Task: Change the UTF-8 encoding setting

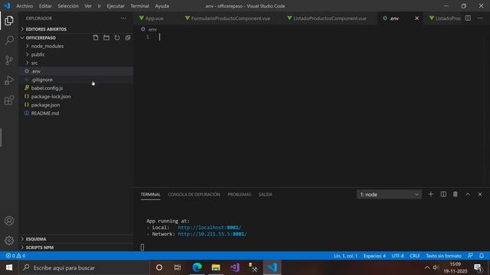Action: 397,256
